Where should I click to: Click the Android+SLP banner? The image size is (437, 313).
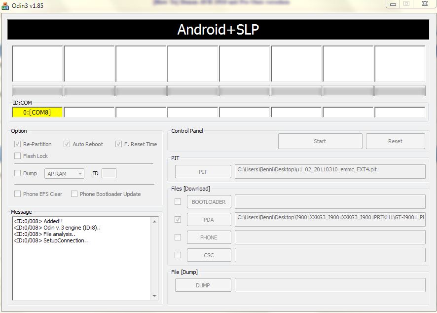click(218, 29)
